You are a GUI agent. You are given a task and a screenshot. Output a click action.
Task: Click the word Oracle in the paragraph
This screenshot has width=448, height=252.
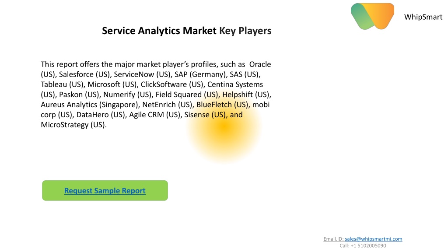tap(260, 64)
